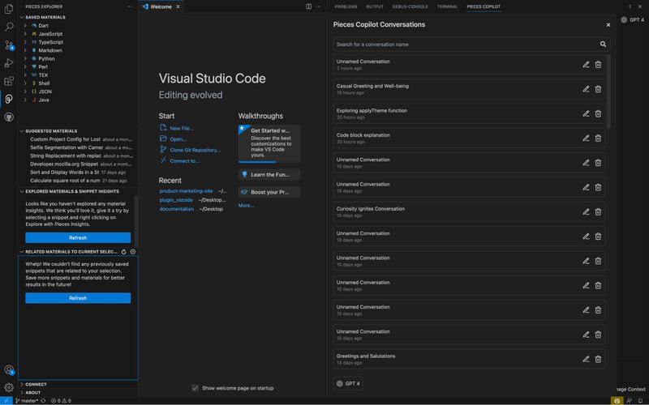649x405 pixels.
Task: Rename Code block explanation conversation
Action: click(586, 139)
